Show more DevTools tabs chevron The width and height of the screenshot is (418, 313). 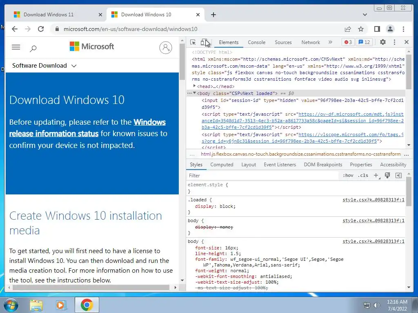pos(330,42)
